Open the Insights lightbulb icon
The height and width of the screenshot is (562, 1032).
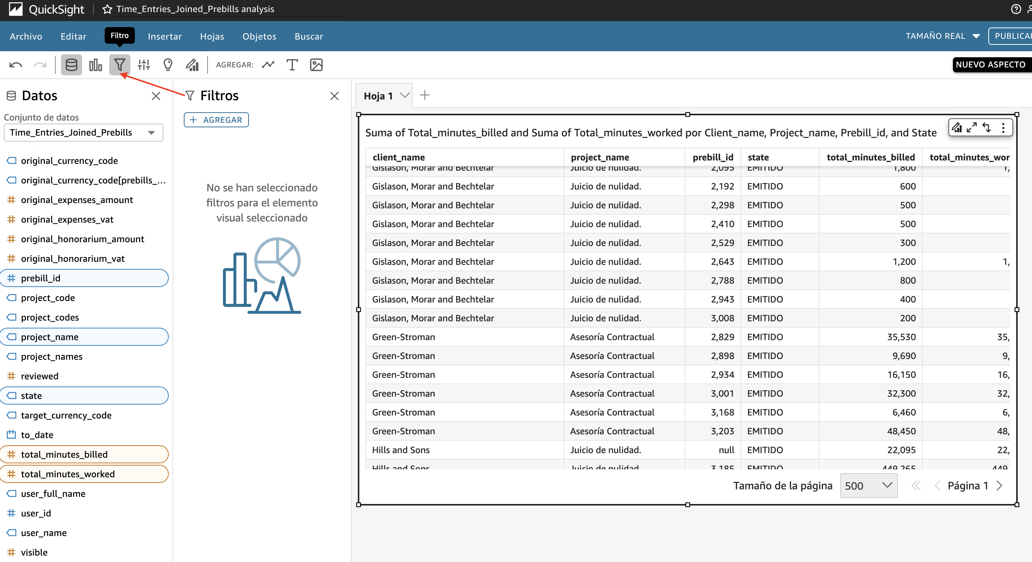[168, 64]
